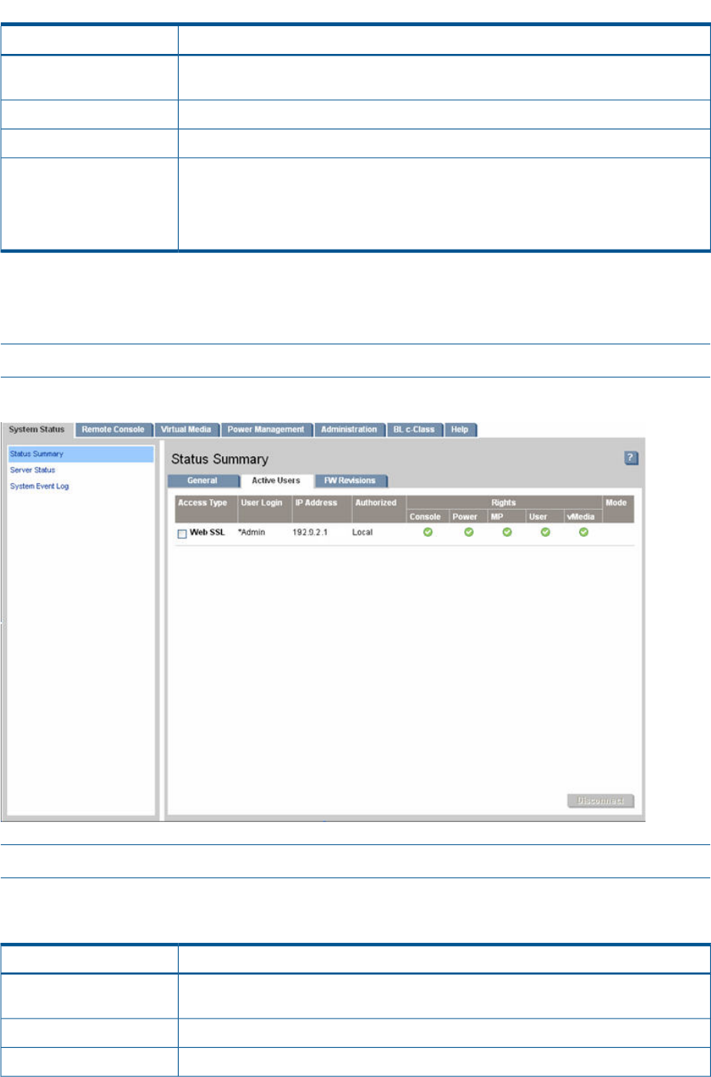The width and height of the screenshot is (711, 1077).
Task: Go to the Power Management tab
Action: click(x=267, y=429)
